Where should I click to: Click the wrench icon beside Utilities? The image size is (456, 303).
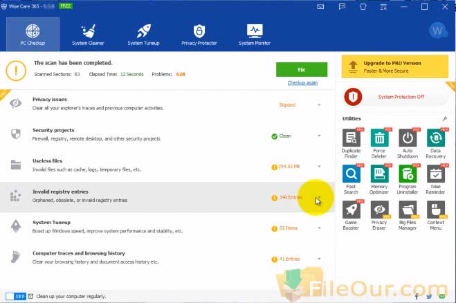coord(444,119)
